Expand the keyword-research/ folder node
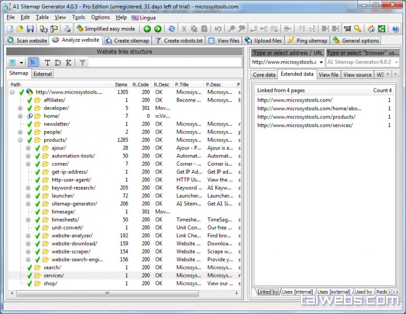Viewport: 406px width, 314px height. tap(28, 188)
